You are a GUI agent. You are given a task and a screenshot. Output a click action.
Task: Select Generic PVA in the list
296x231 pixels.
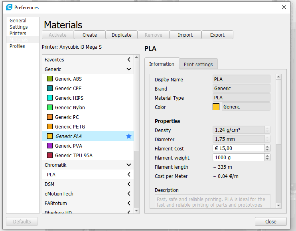(88, 146)
